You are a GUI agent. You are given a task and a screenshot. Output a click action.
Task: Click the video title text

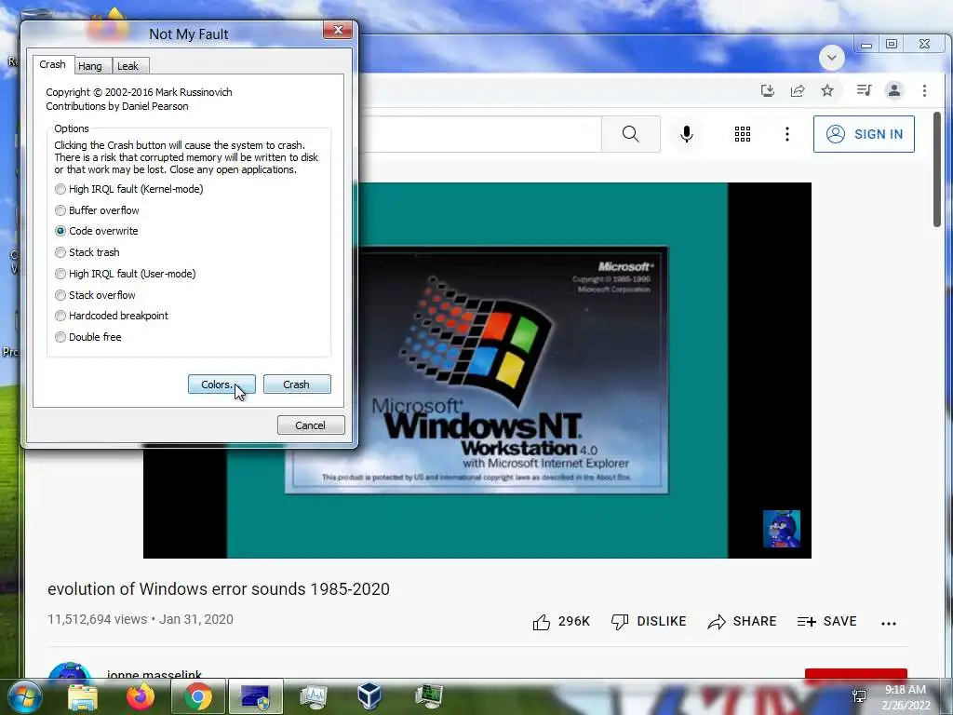point(219,589)
